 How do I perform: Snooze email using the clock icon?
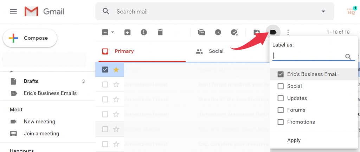click(218, 32)
